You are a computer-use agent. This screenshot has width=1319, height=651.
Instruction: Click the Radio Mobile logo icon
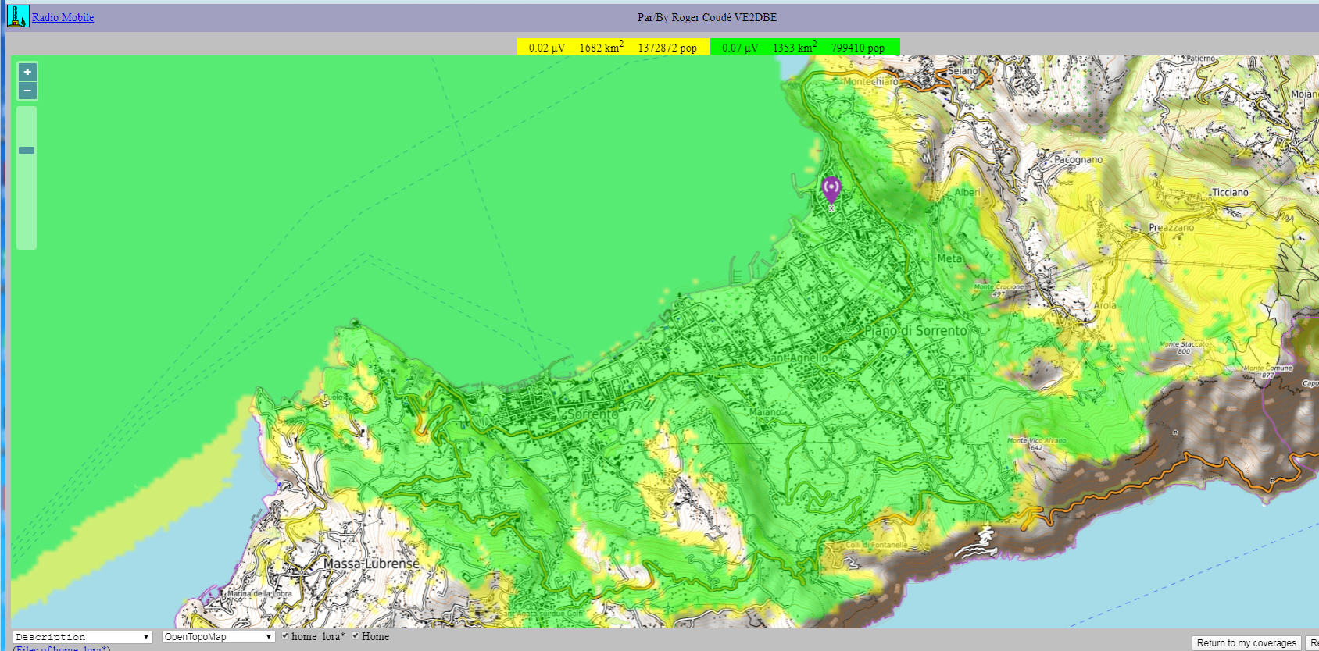(x=18, y=16)
